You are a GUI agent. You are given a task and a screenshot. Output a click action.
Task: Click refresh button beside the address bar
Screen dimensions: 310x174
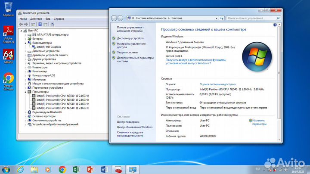click(222, 18)
